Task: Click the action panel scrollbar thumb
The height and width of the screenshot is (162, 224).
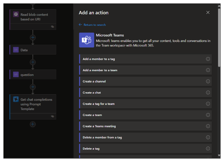Action: click(219, 38)
